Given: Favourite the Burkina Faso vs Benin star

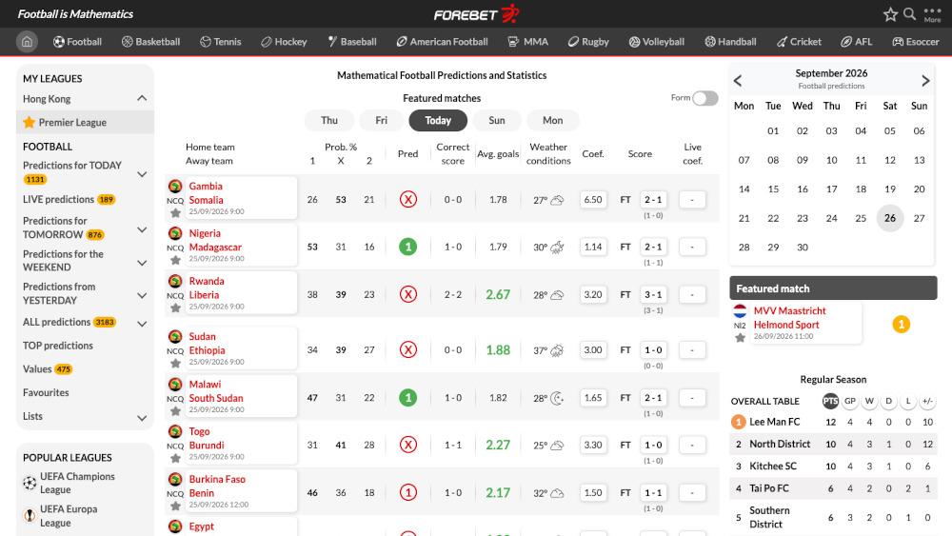Looking at the screenshot, I should click(175, 506).
